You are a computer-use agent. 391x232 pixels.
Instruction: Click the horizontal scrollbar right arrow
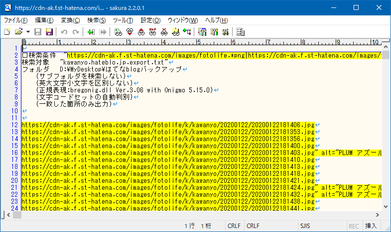click(x=377, y=215)
